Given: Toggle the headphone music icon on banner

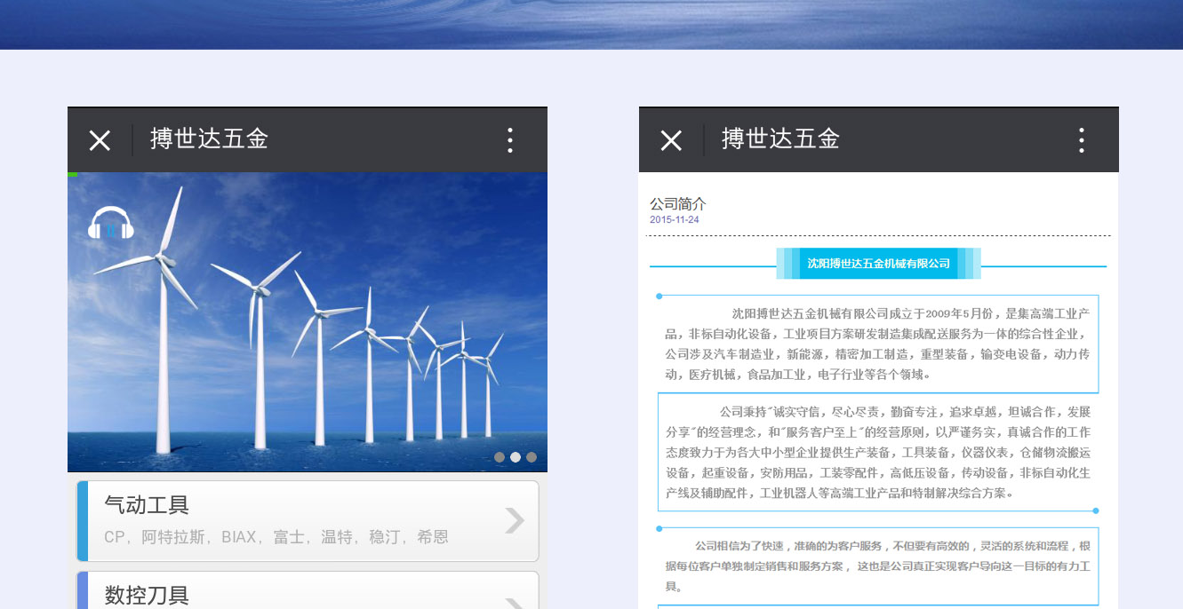Looking at the screenshot, I should tap(111, 224).
